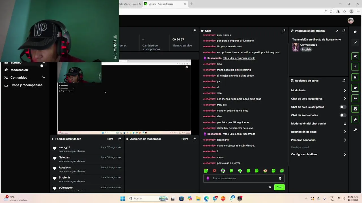Open Windows Start menu
This screenshot has height=203, width=362.
[122, 199]
